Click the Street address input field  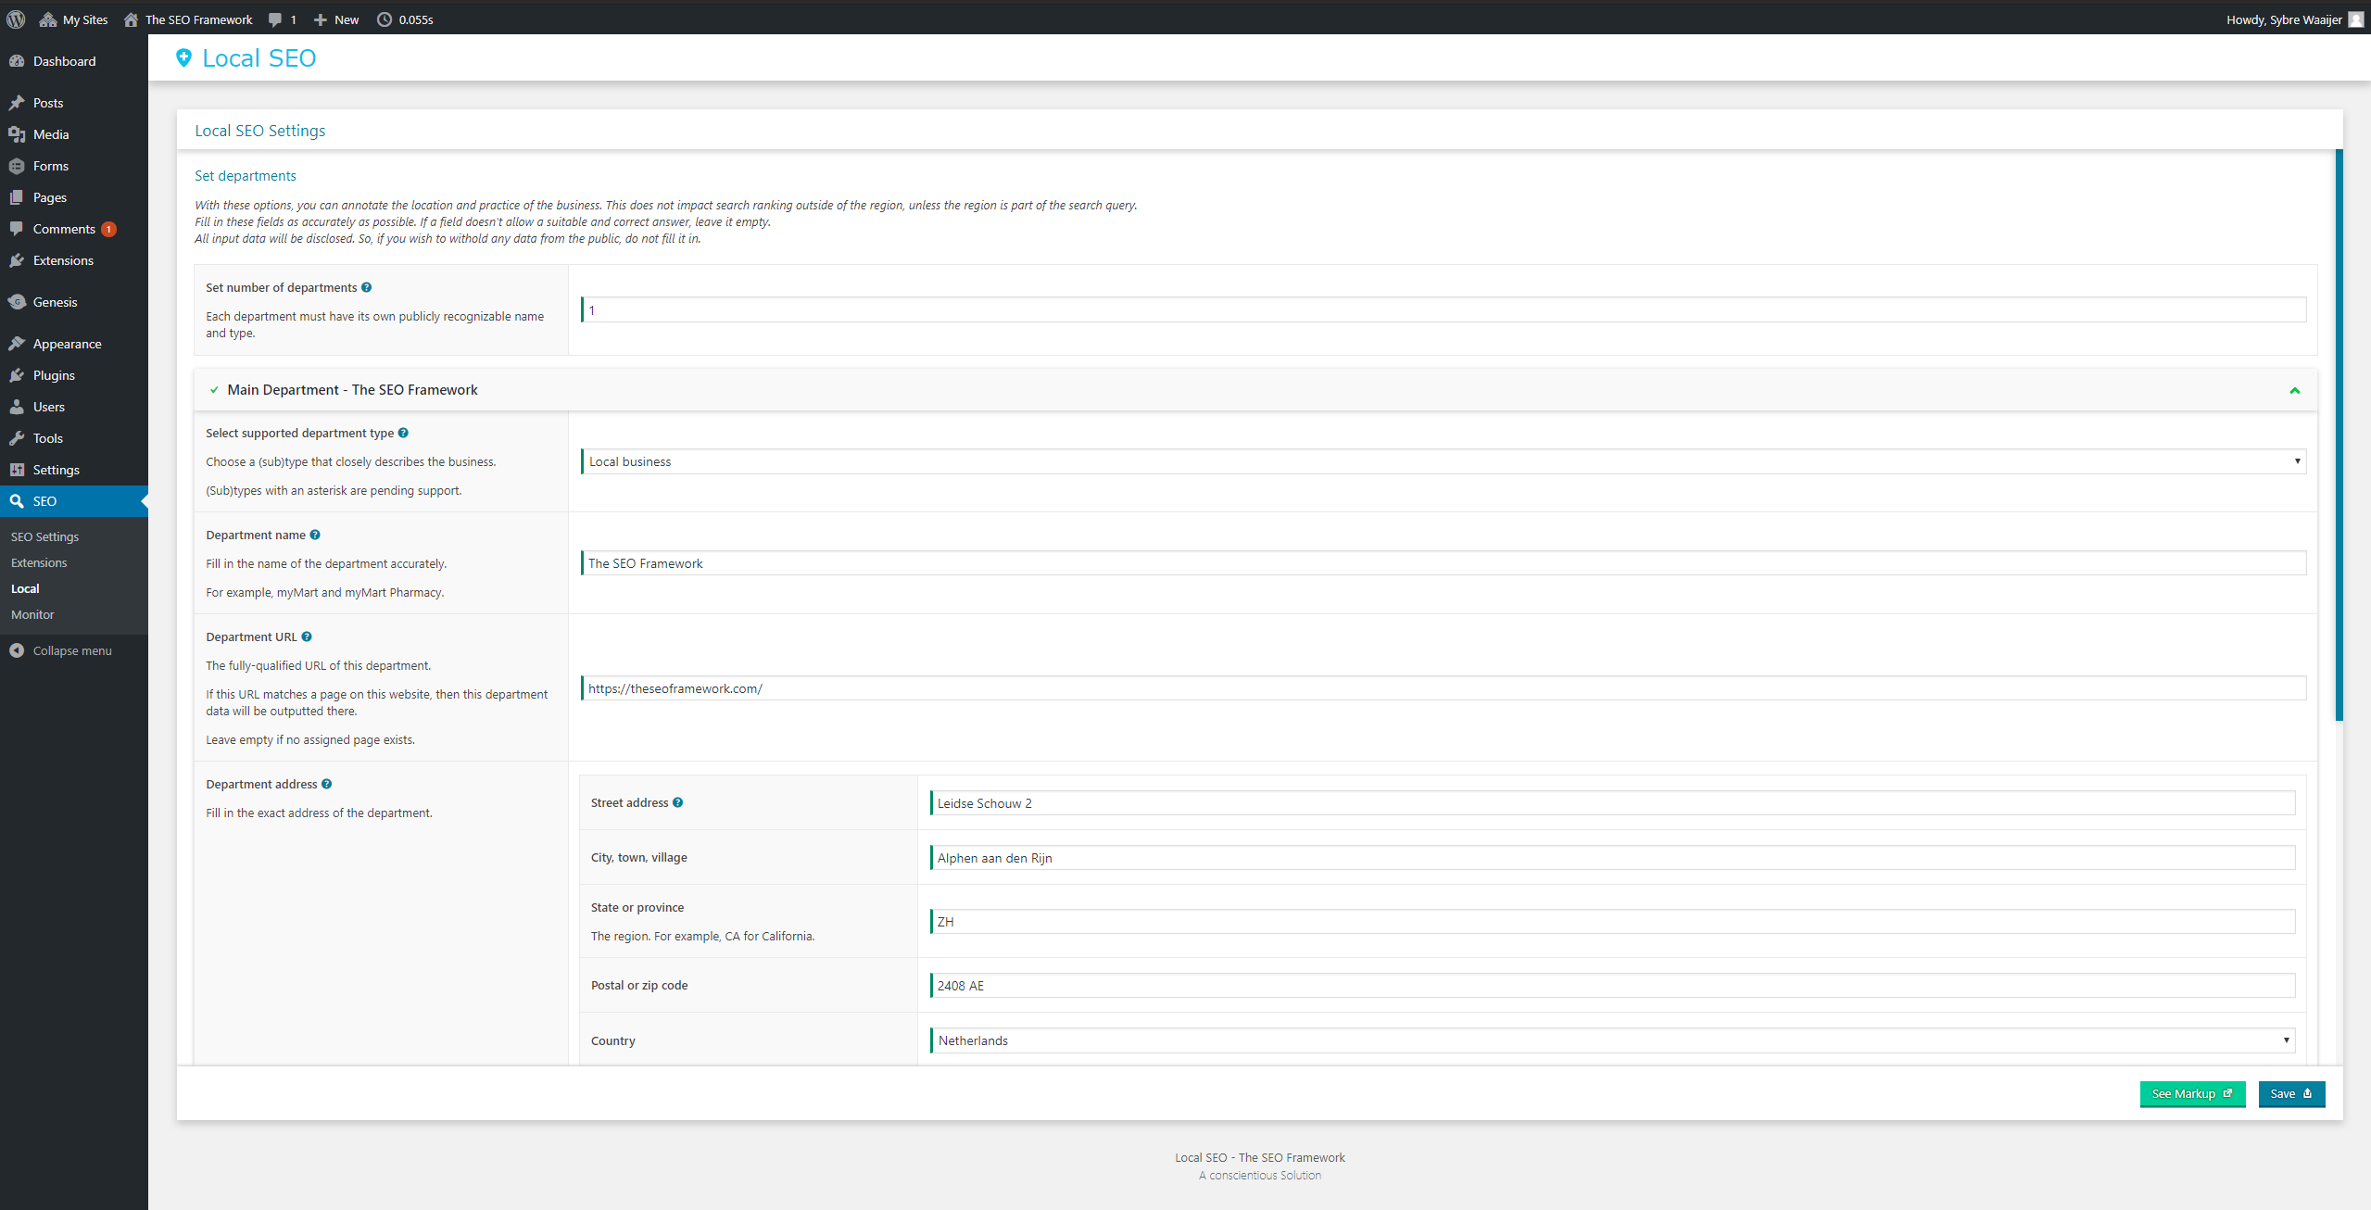(1613, 803)
